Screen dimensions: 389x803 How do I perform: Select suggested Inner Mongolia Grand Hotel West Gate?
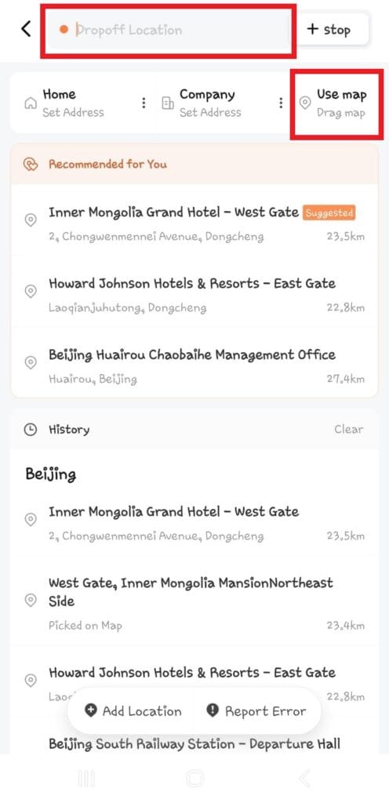click(x=194, y=223)
